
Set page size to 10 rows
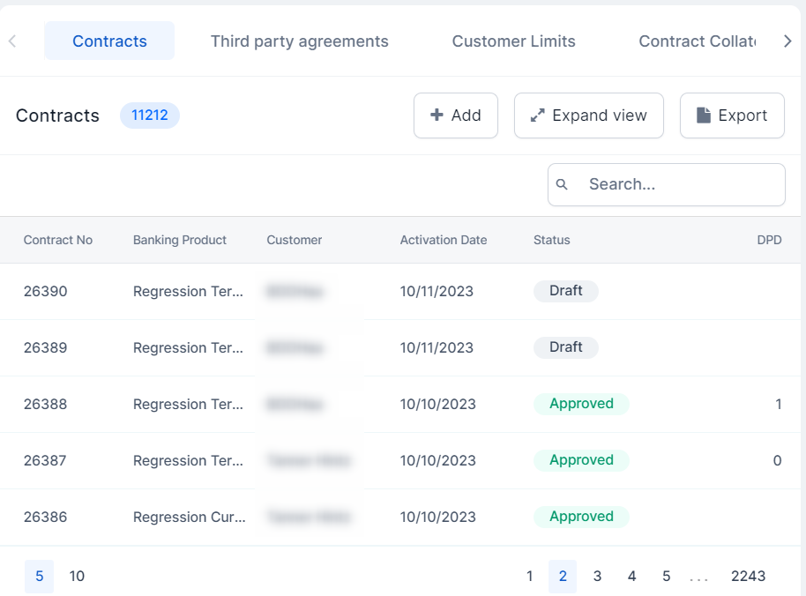(x=77, y=577)
